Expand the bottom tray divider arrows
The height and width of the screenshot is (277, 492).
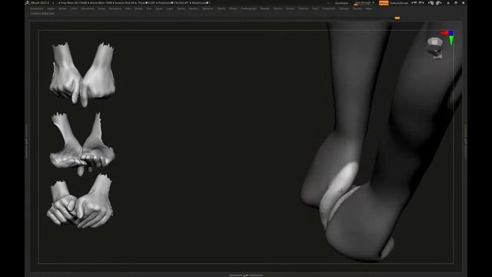[x=246, y=275]
